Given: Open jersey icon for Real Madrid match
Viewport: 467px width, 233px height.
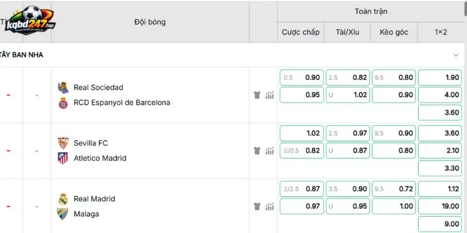Looking at the screenshot, I should click(x=257, y=206).
